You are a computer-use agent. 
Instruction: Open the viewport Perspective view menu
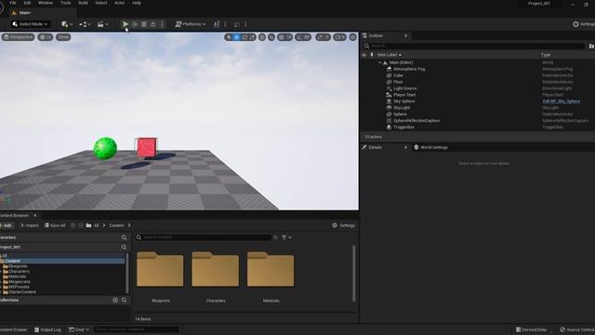19,37
